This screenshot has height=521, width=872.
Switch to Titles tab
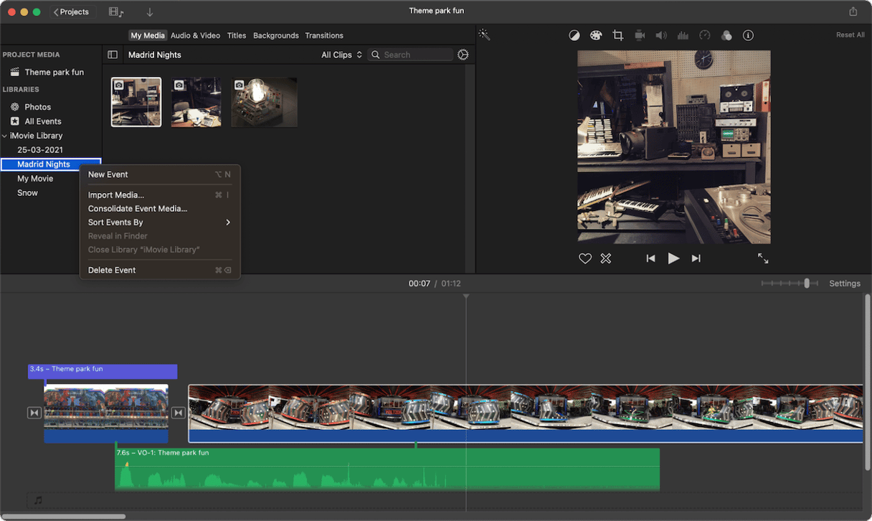point(237,35)
